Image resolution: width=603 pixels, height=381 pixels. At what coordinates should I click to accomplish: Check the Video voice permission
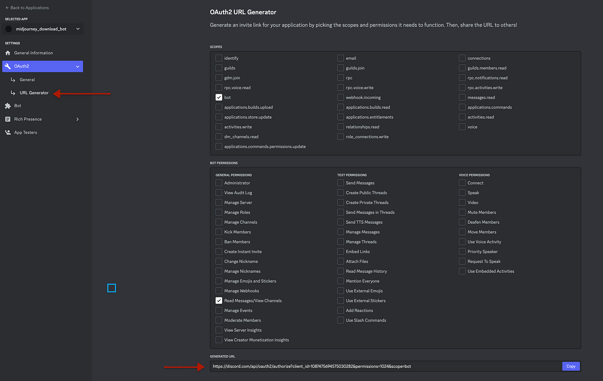[462, 202]
